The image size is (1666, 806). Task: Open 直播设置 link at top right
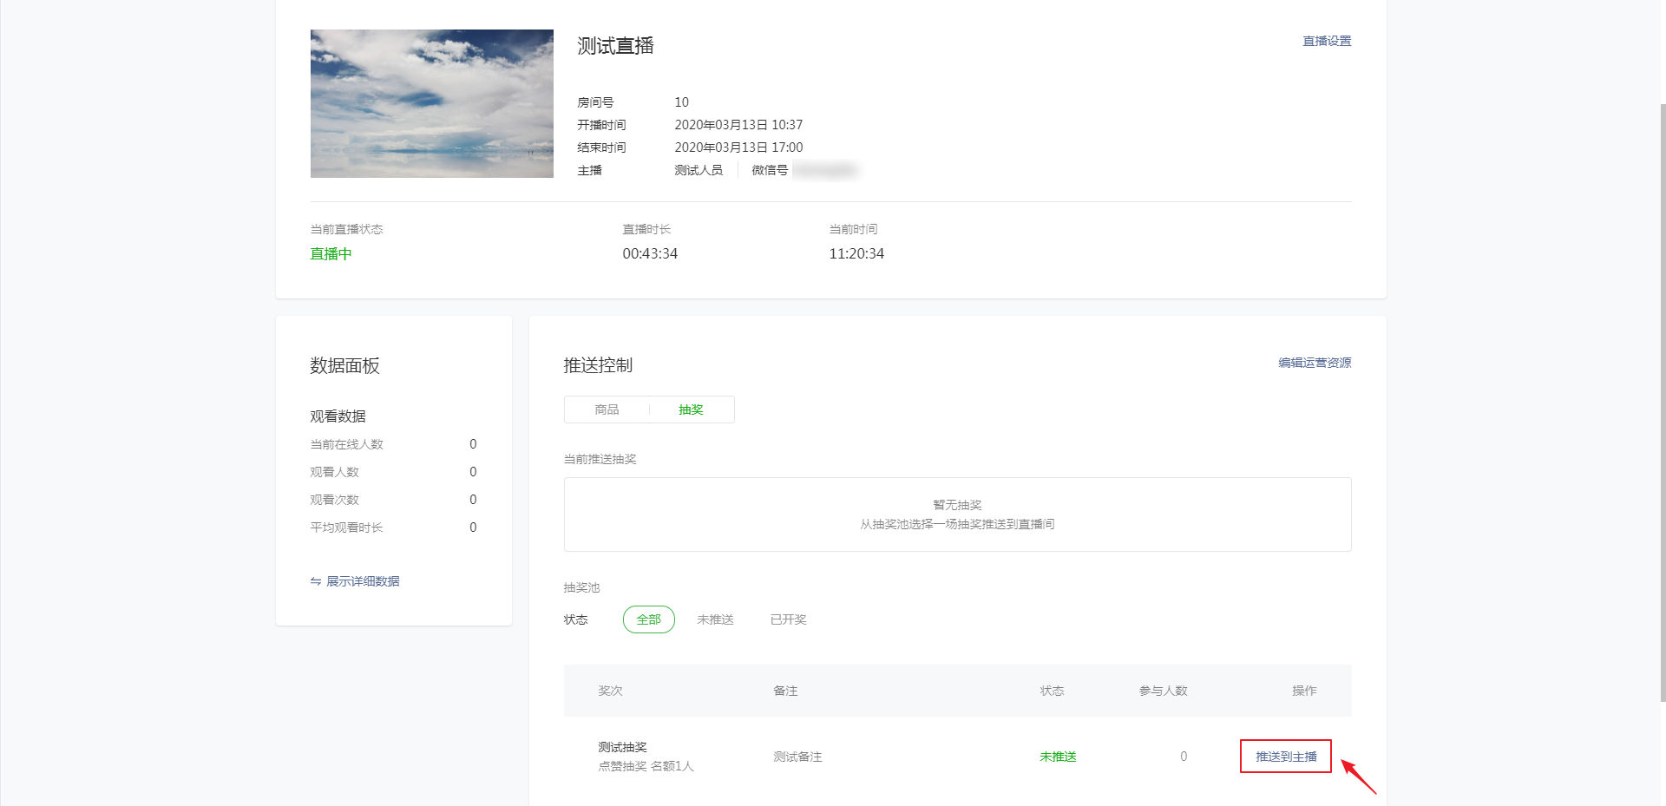pyautogui.click(x=1326, y=41)
